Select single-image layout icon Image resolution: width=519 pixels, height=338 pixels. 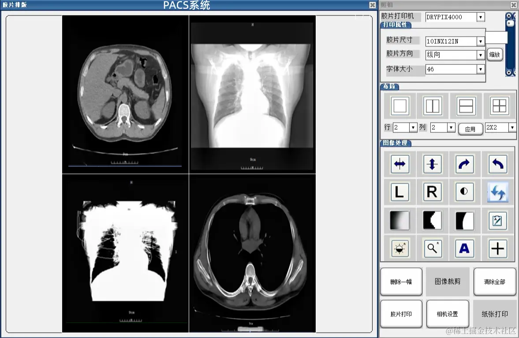400,106
